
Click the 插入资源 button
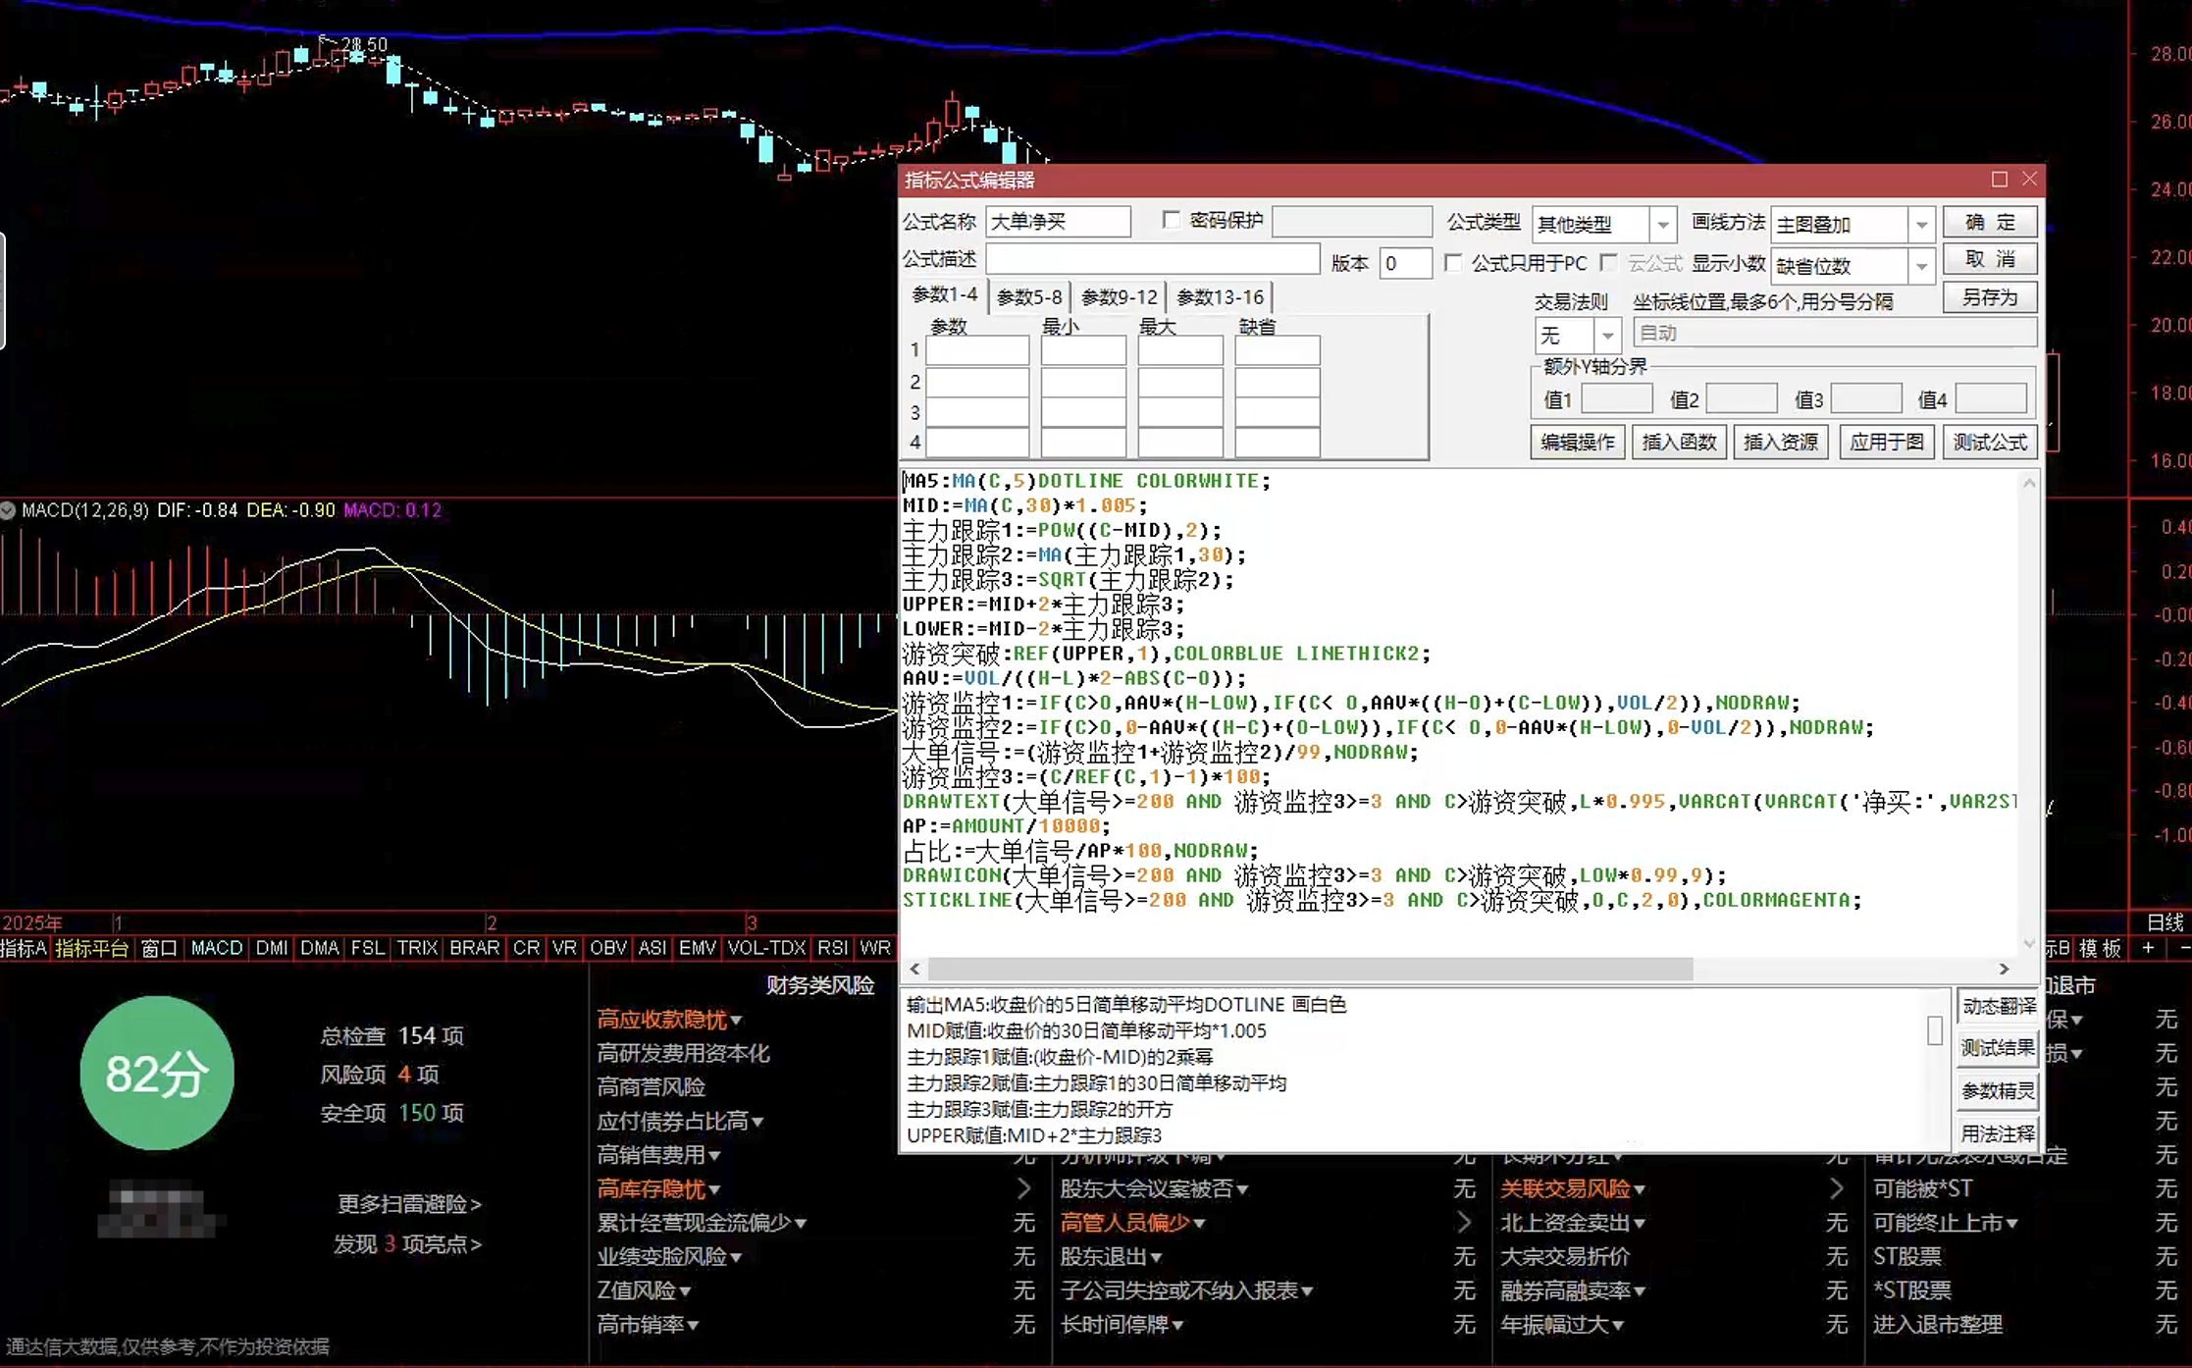pos(1781,442)
